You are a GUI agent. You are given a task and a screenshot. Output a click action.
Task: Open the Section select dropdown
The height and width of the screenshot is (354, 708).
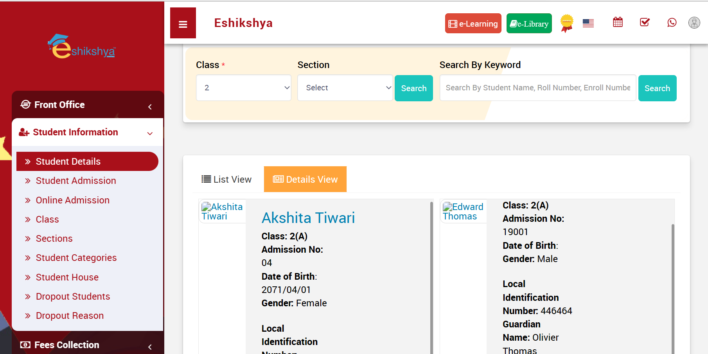[x=345, y=88]
